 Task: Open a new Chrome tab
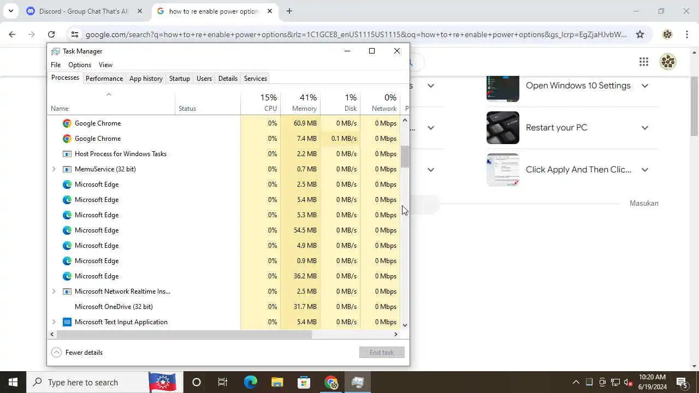289,11
